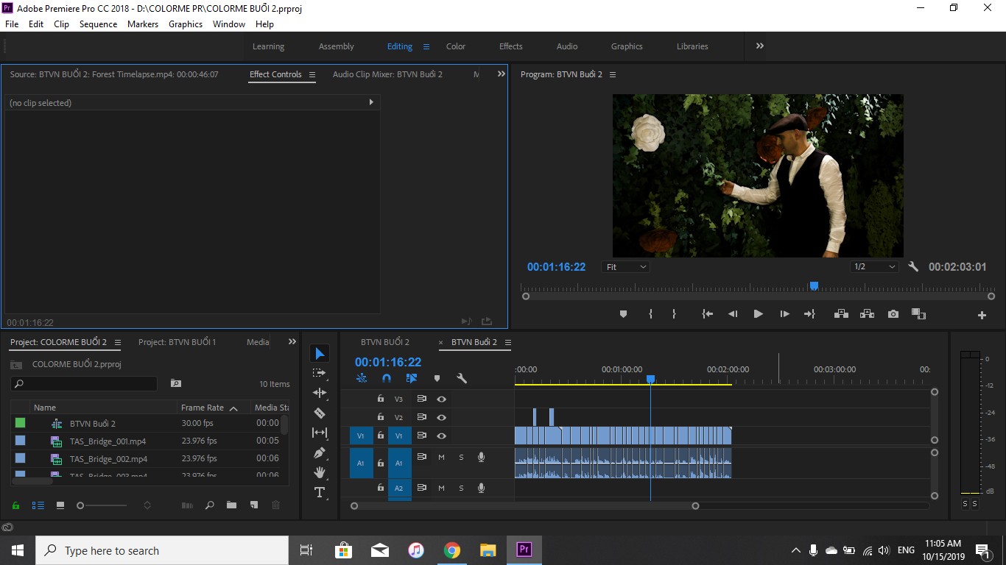Open the Button Editor plus icon
This screenshot has height=565, width=1006.
click(x=982, y=315)
